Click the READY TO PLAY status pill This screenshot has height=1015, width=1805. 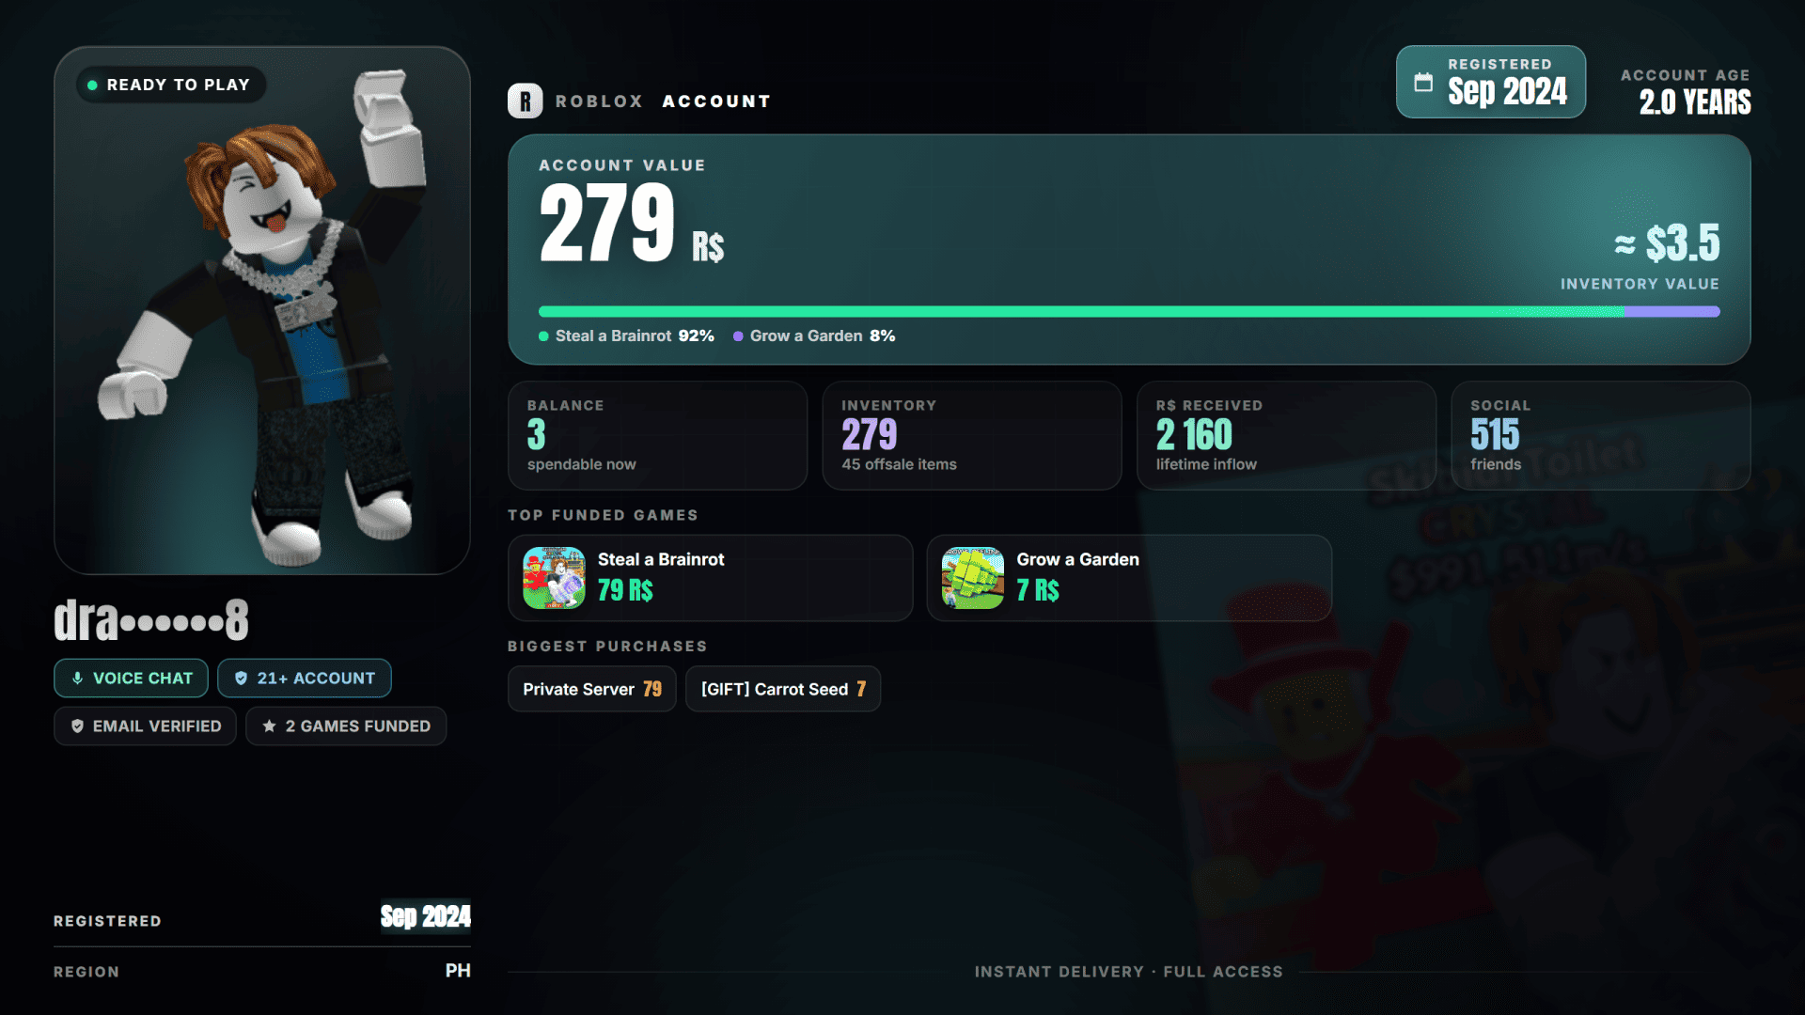click(170, 85)
